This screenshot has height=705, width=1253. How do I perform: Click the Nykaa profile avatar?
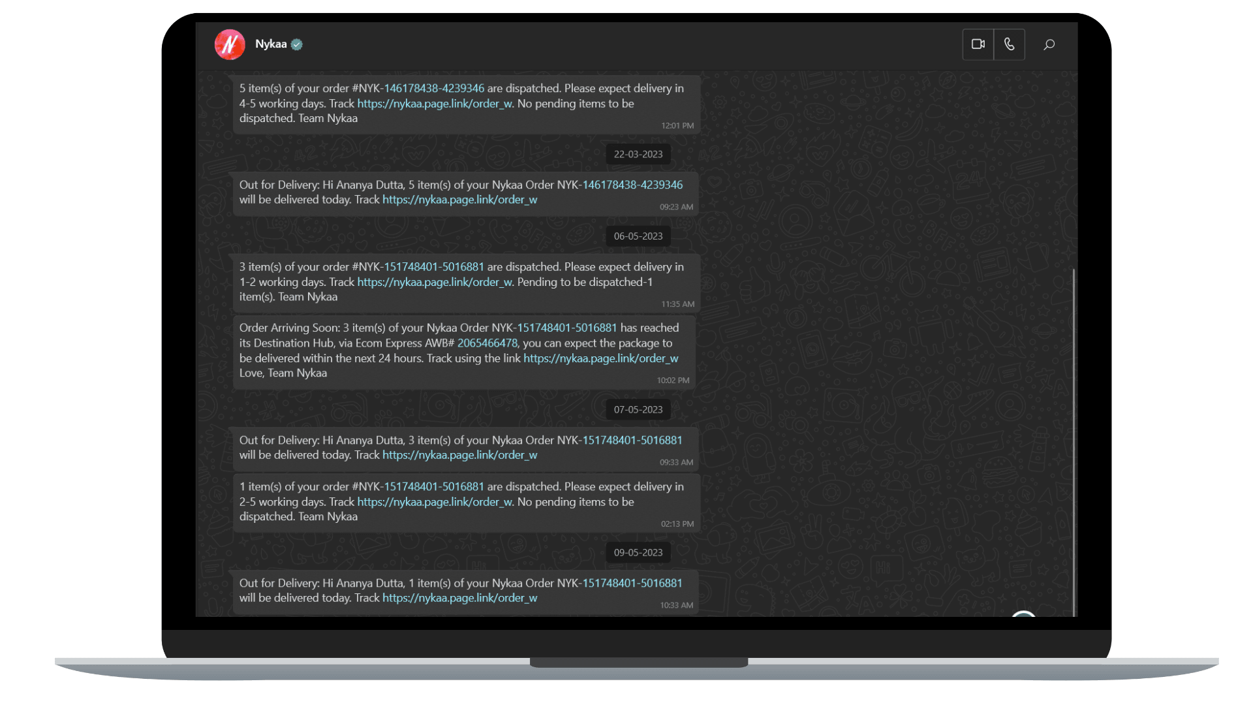[x=230, y=44]
